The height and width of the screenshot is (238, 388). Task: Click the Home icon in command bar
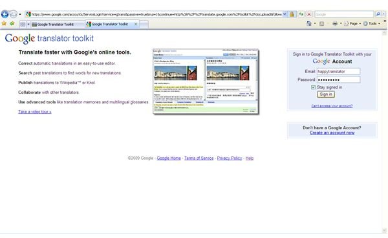pos(309,23)
